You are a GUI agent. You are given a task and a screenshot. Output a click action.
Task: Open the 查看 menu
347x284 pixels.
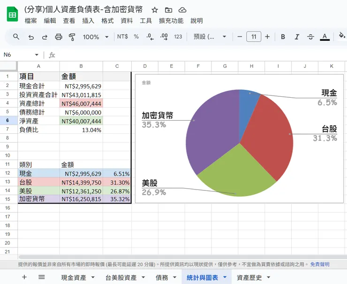(69, 21)
